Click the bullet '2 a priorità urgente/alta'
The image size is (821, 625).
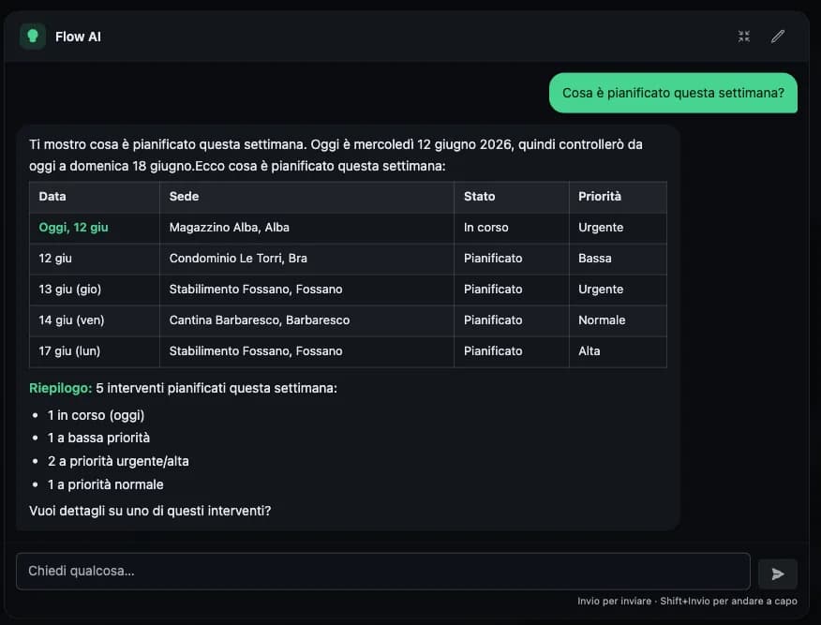(118, 461)
